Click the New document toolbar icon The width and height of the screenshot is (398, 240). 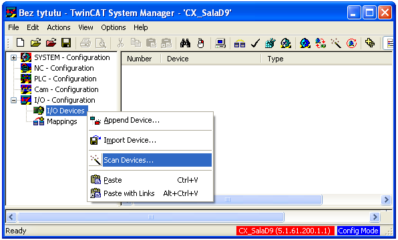point(20,43)
